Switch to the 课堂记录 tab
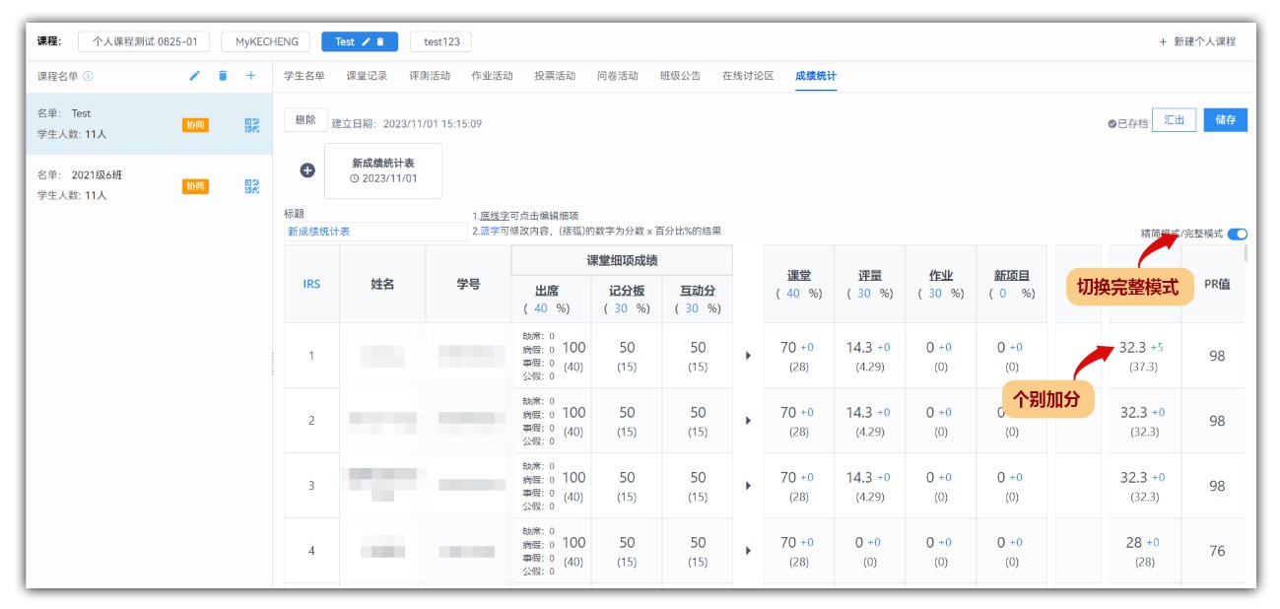Screen dimensions: 1280x609 pos(367,76)
